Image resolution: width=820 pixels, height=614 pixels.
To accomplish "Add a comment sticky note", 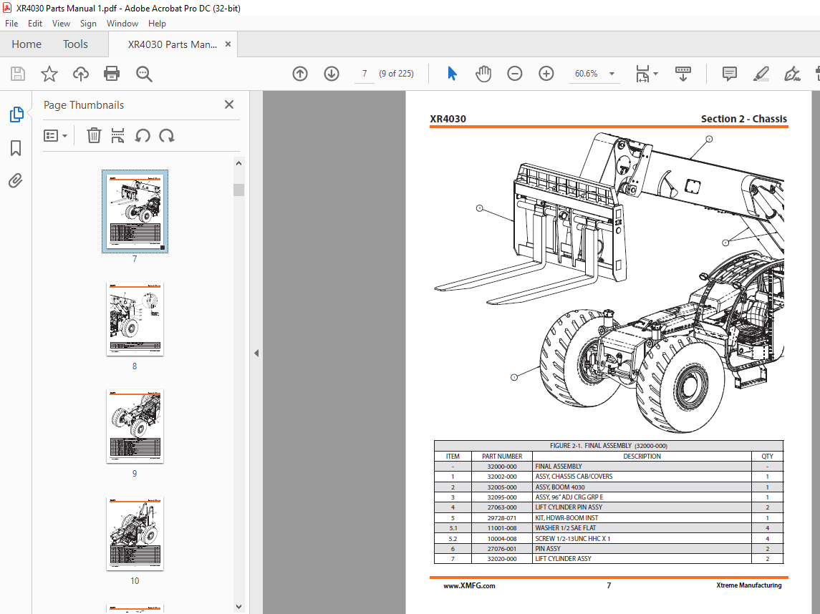I will [x=730, y=74].
